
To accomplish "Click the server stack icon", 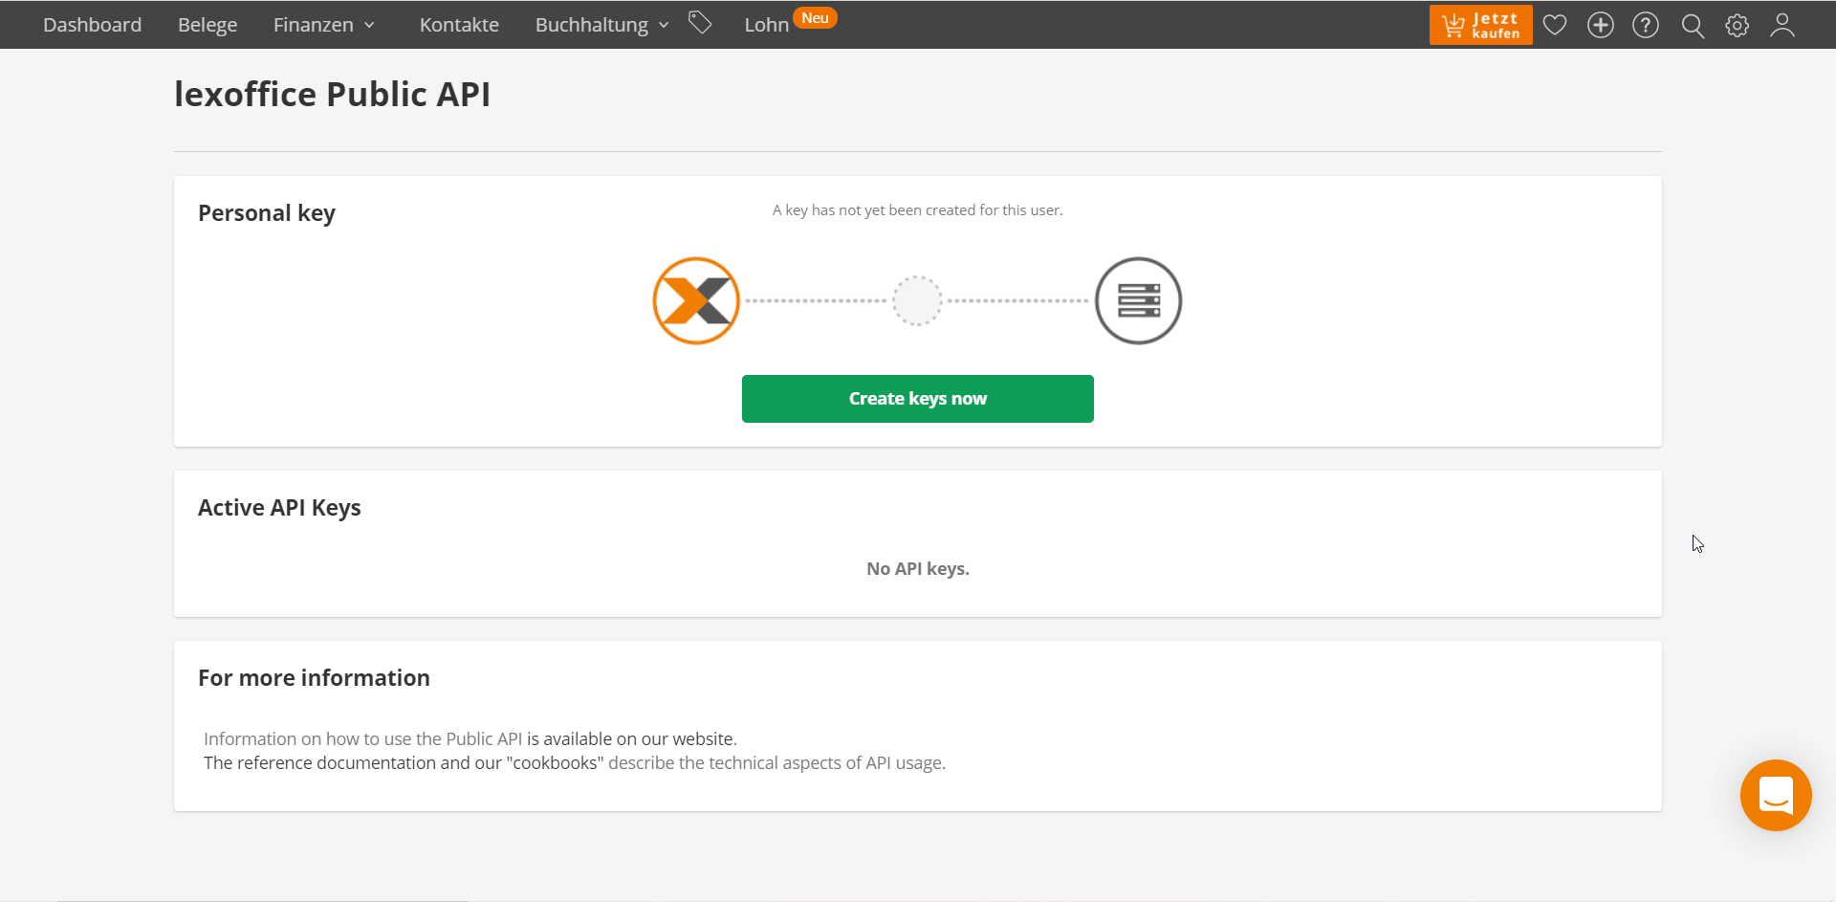I will (x=1138, y=300).
